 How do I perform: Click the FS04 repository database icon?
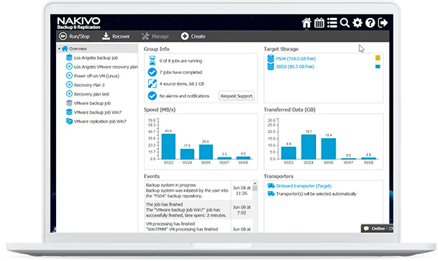[x=270, y=58]
